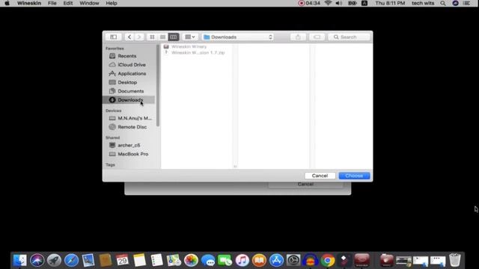Click into the Search field
Viewport: 479px width, 269px height.
pos(349,37)
